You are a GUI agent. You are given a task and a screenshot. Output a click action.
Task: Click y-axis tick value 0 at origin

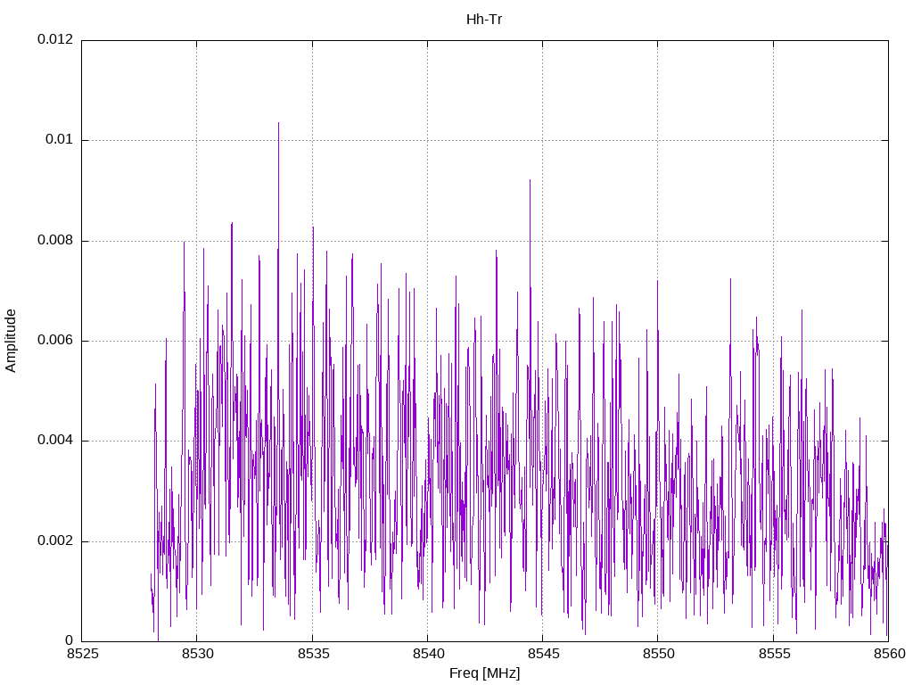pos(70,640)
